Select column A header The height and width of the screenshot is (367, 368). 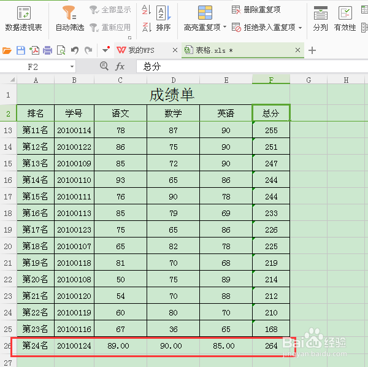(36, 80)
